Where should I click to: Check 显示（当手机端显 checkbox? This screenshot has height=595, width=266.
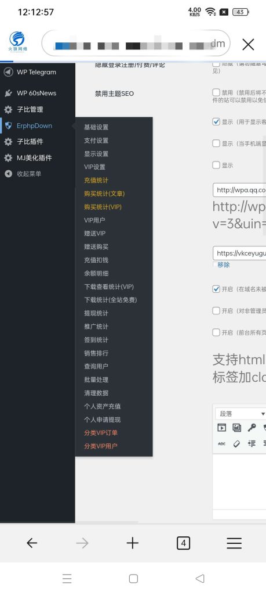pos(216,144)
